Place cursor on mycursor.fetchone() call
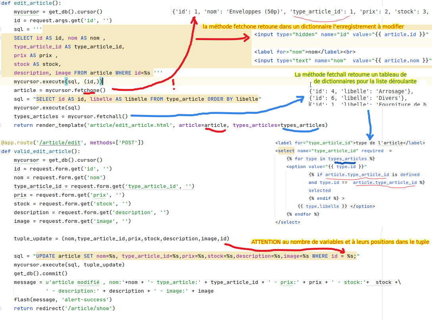The height and width of the screenshot is (320, 432). coord(75,90)
